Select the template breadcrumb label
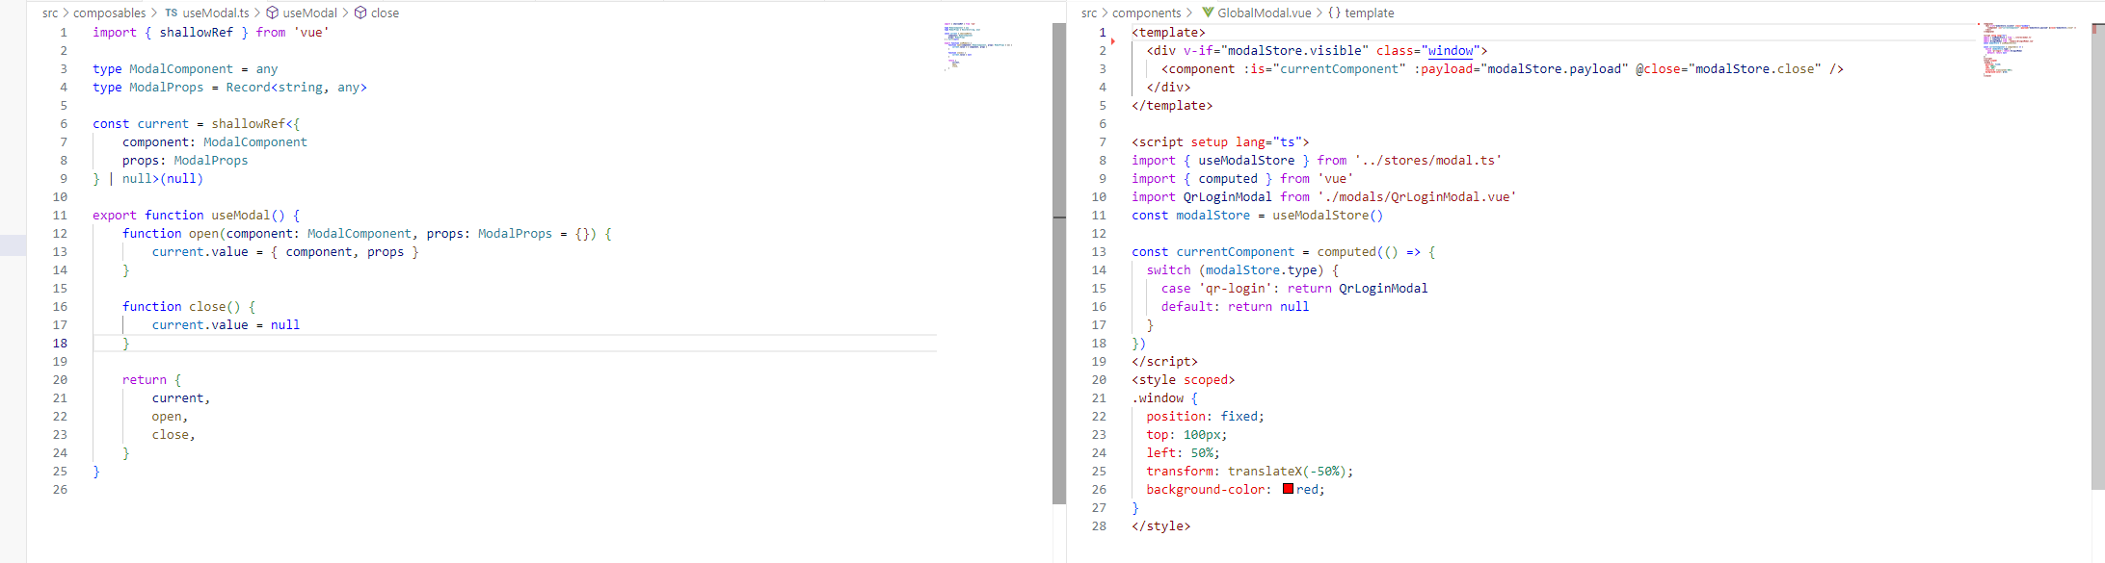2105x563 pixels. (x=1370, y=13)
